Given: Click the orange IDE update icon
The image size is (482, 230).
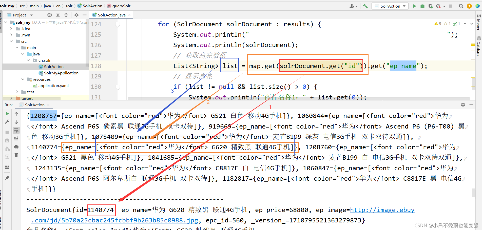Looking at the screenshot, I should [469, 6].
